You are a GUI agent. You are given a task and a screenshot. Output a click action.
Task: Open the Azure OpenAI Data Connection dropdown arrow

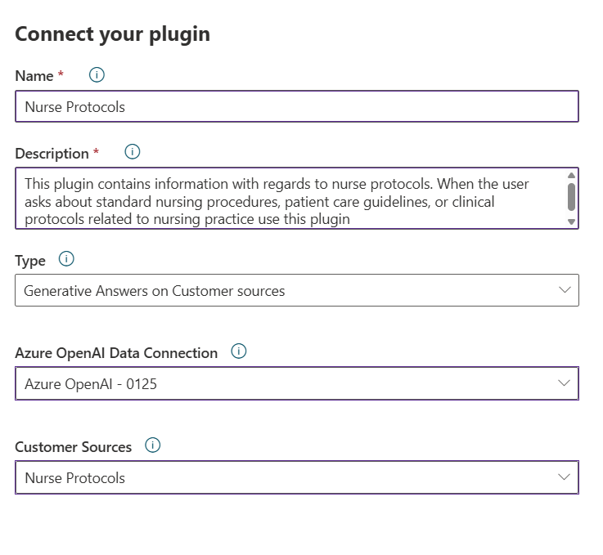564,383
